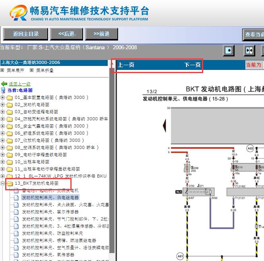
Task: Open 06_舒适系统电路图 folder label
Action: 52,133
